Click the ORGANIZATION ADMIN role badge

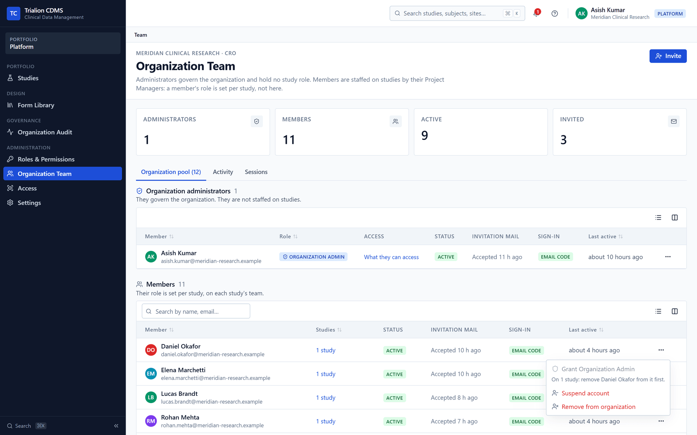[x=313, y=257]
